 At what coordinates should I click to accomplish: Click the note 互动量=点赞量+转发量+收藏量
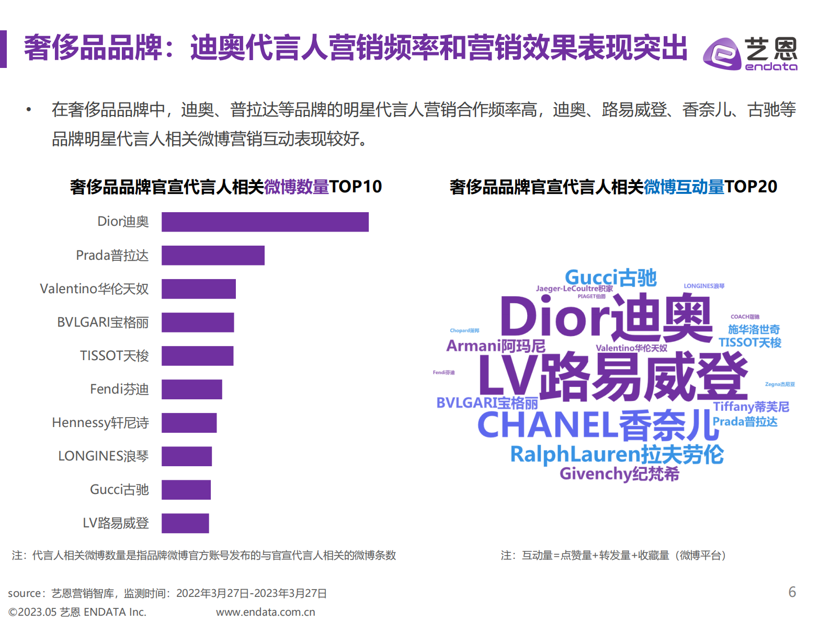pos(613,555)
